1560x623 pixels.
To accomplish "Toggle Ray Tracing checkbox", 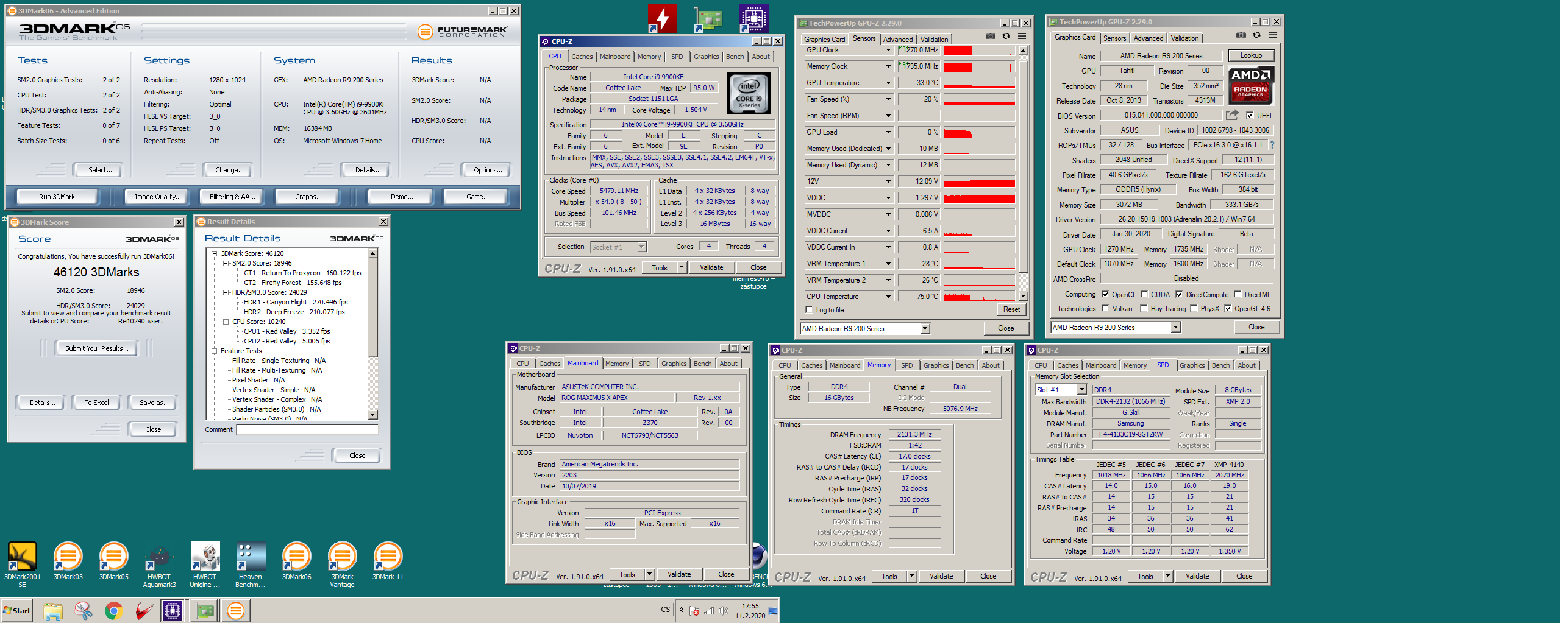I will [1144, 309].
